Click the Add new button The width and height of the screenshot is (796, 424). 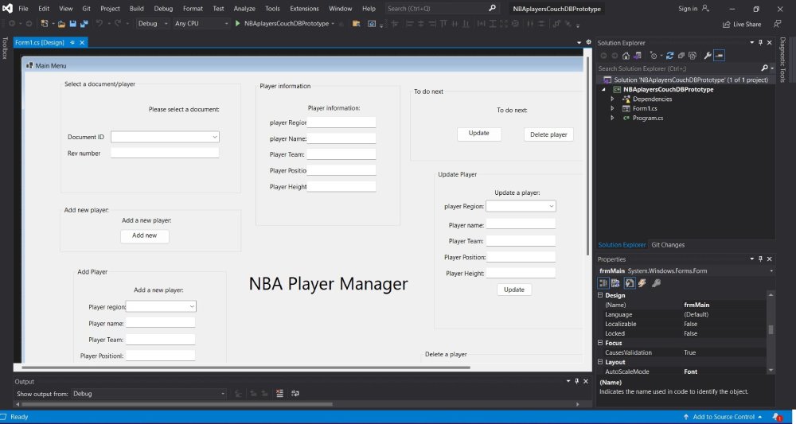click(x=144, y=235)
